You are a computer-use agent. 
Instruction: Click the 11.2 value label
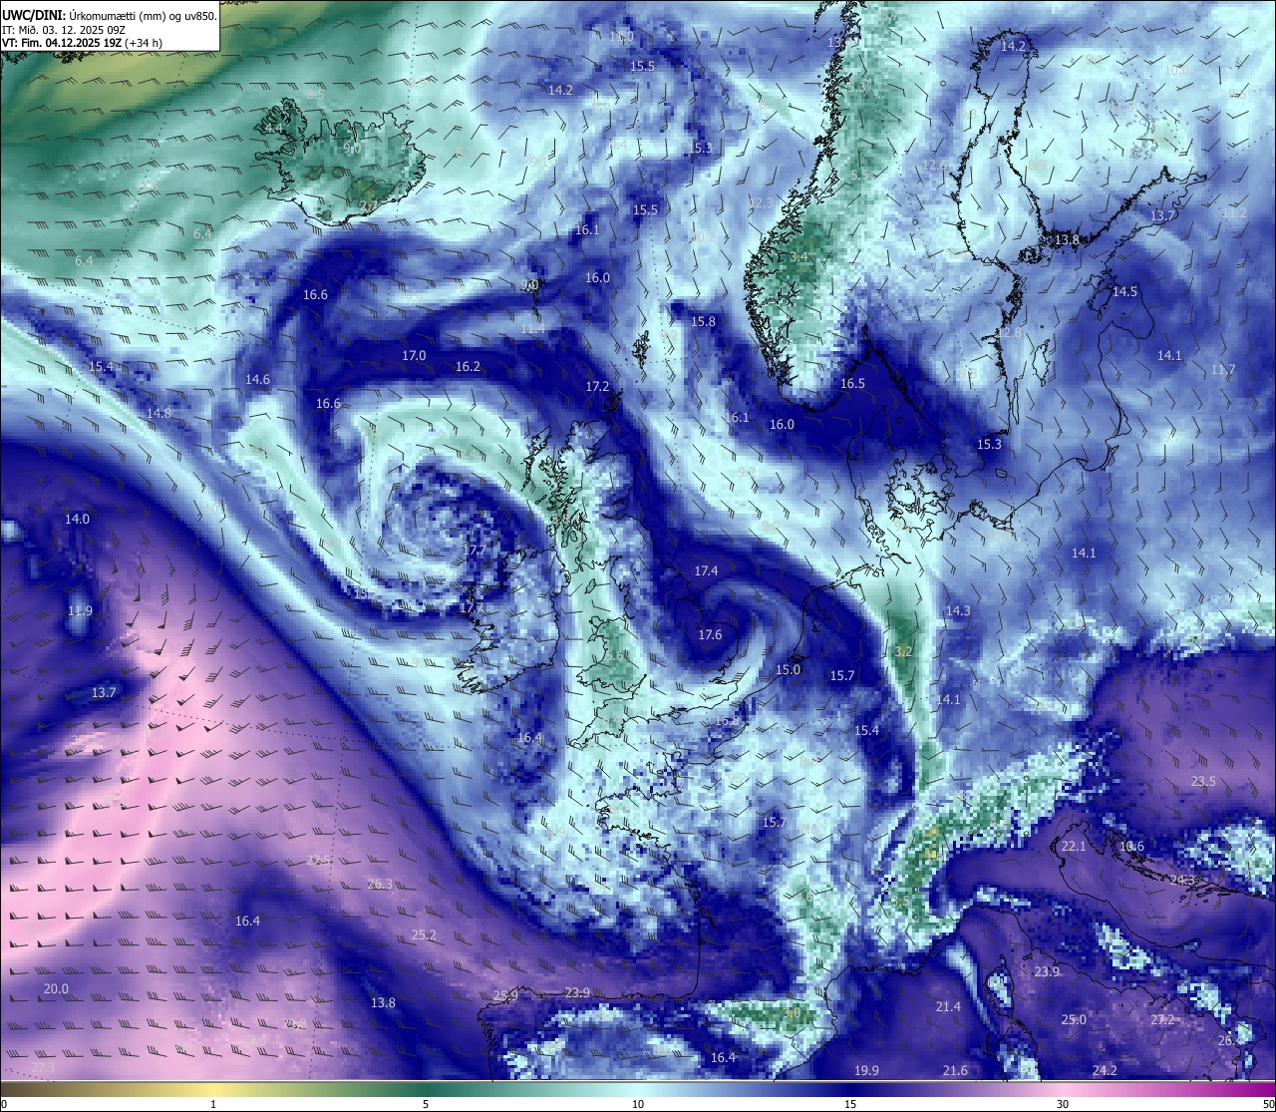[x=1234, y=212]
